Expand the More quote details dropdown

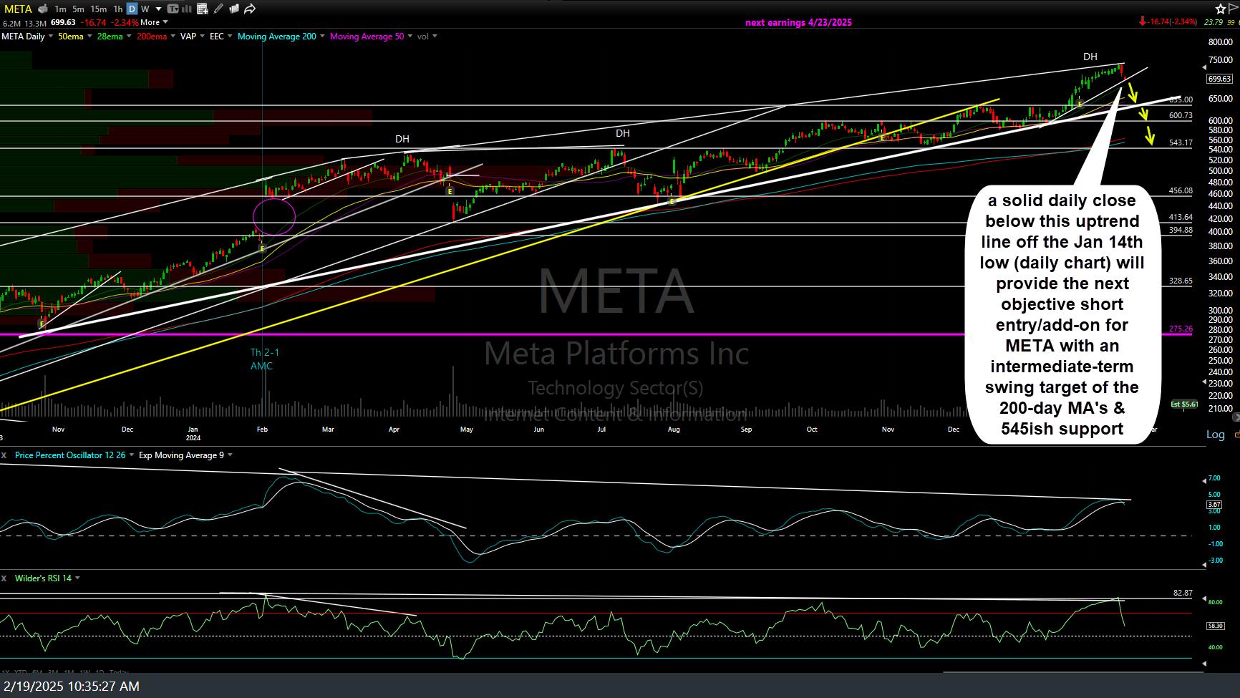[154, 23]
